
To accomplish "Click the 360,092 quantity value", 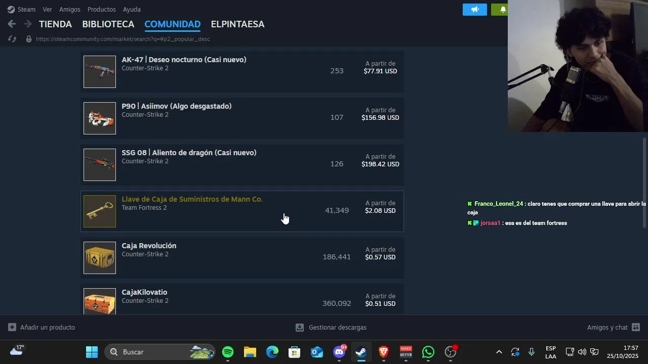I will click(337, 303).
